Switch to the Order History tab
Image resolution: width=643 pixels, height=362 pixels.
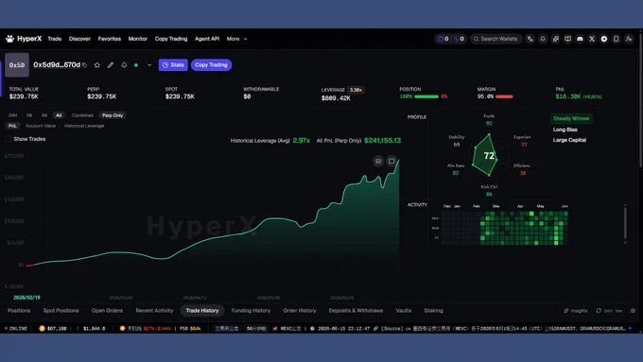tap(300, 311)
